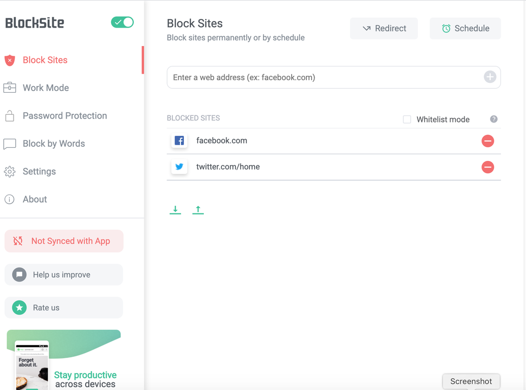Screen dimensions: 526x390
Task: Click the Redirect arrow icon
Action: coord(367,29)
